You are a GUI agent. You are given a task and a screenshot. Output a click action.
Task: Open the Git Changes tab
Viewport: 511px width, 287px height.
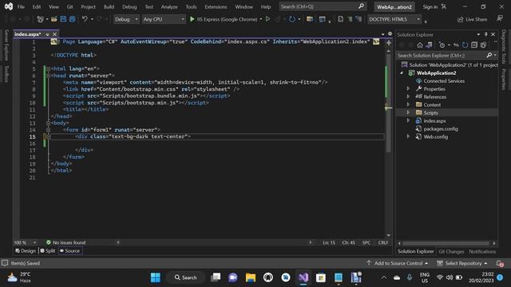pos(451,252)
